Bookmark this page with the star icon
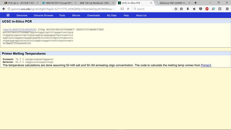Image resolution: width=231 pixels, height=130 pixels. pyautogui.click(x=176, y=9)
